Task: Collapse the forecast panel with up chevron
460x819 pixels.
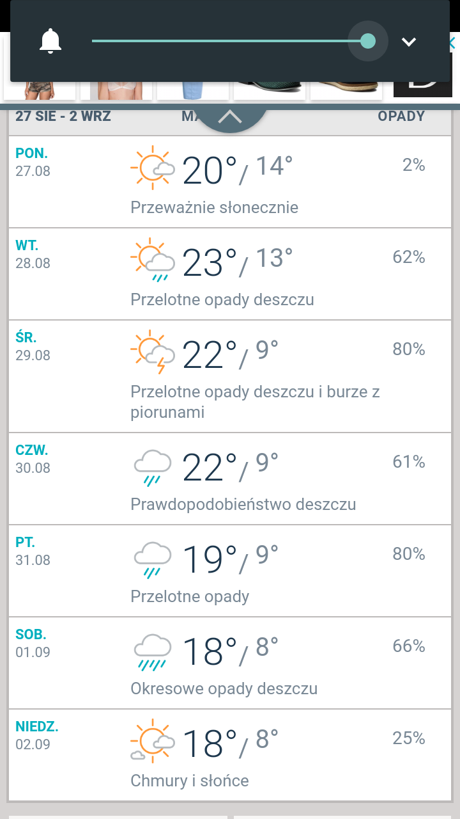Action: pyautogui.click(x=230, y=117)
